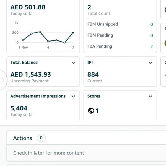This screenshot has width=166, height=166.
Task: Click the Actions count badge
Action: click(x=41, y=138)
